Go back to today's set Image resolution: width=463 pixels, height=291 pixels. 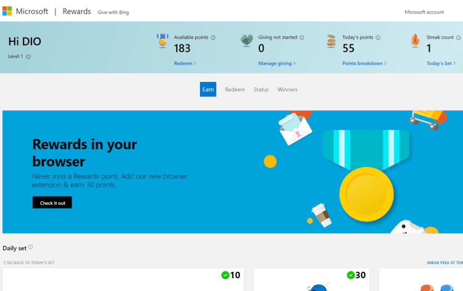(x=29, y=263)
